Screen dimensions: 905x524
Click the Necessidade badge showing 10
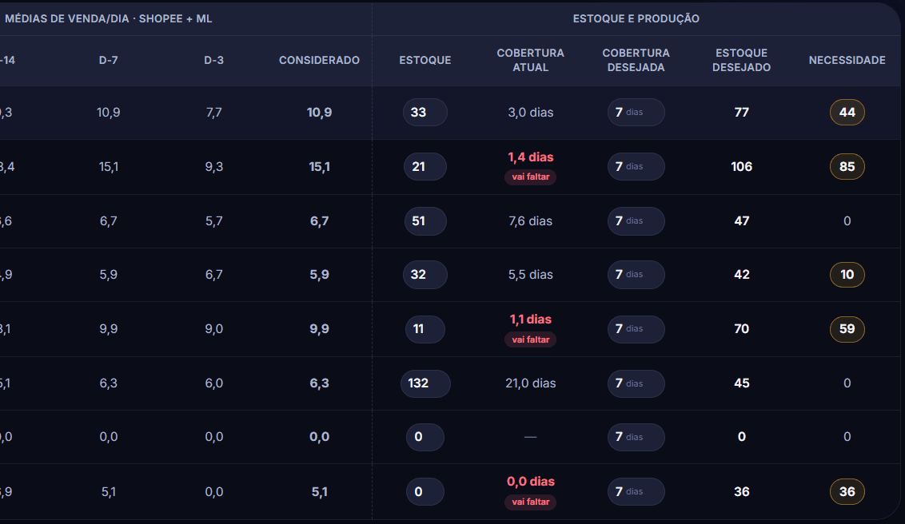(x=847, y=275)
